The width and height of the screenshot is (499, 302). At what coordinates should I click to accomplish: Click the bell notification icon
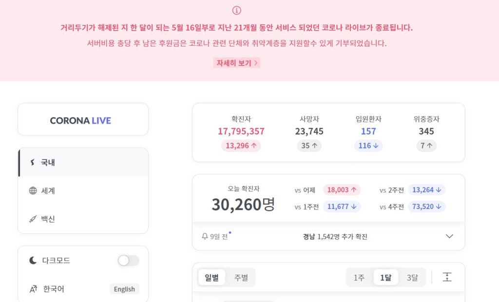tap(205, 237)
